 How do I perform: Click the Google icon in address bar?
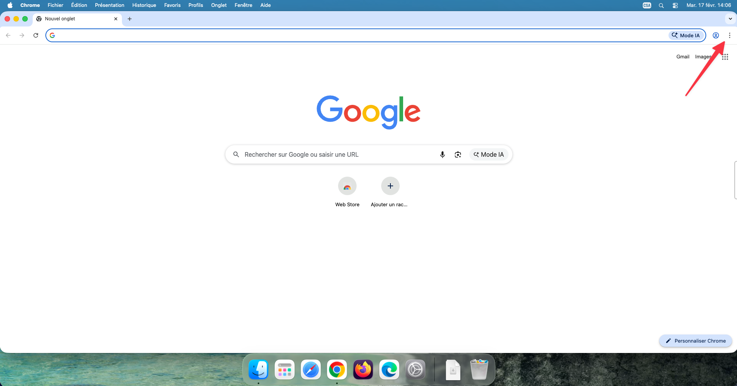[x=52, y=35]
